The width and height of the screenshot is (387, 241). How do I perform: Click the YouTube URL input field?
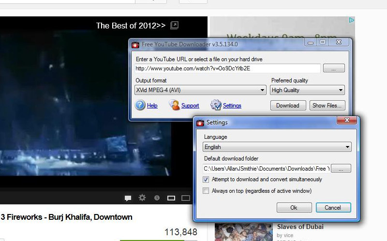coord(227,68)
